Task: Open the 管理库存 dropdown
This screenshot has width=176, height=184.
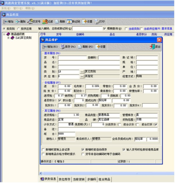Action: [x=147, y=115]
